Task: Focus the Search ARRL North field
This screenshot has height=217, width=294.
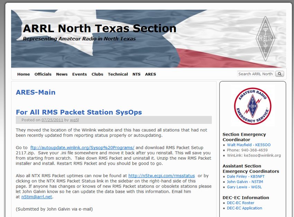Action: [x=256, y=74]
